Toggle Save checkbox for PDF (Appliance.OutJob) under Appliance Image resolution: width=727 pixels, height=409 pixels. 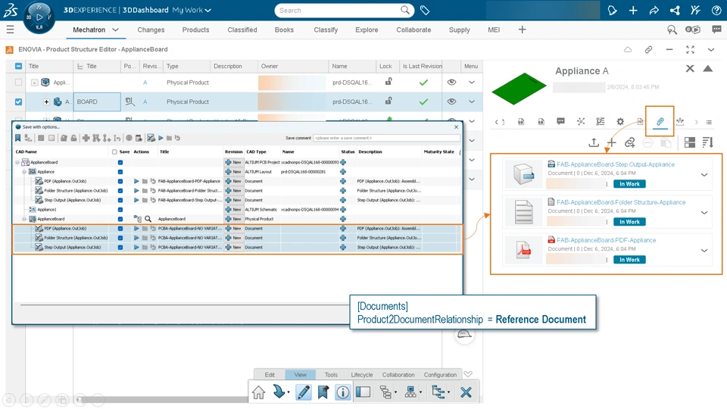(x=120, y=181)
